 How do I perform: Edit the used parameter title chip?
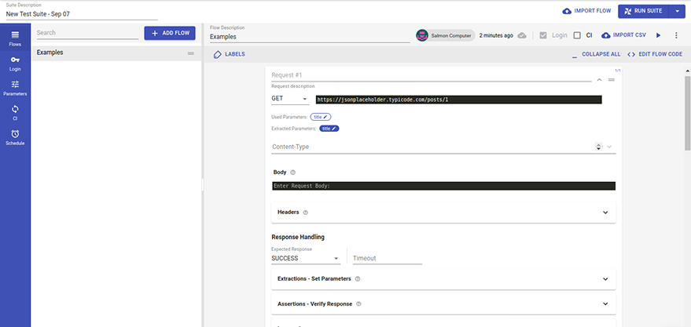pos(321,117)
